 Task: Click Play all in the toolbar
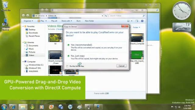click(x=54, y=21)
